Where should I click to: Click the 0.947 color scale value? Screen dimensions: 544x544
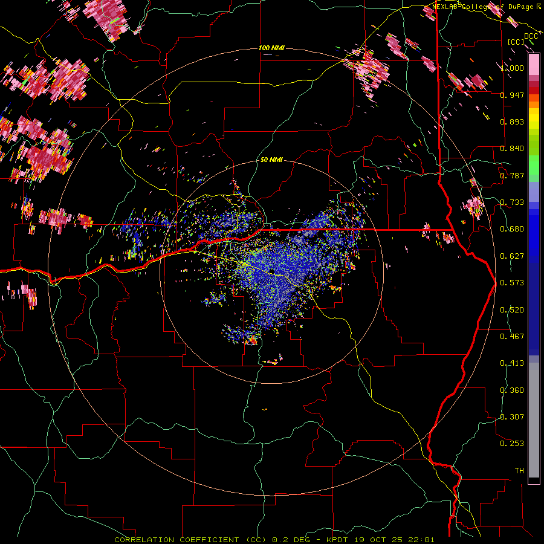coord(512,95)
